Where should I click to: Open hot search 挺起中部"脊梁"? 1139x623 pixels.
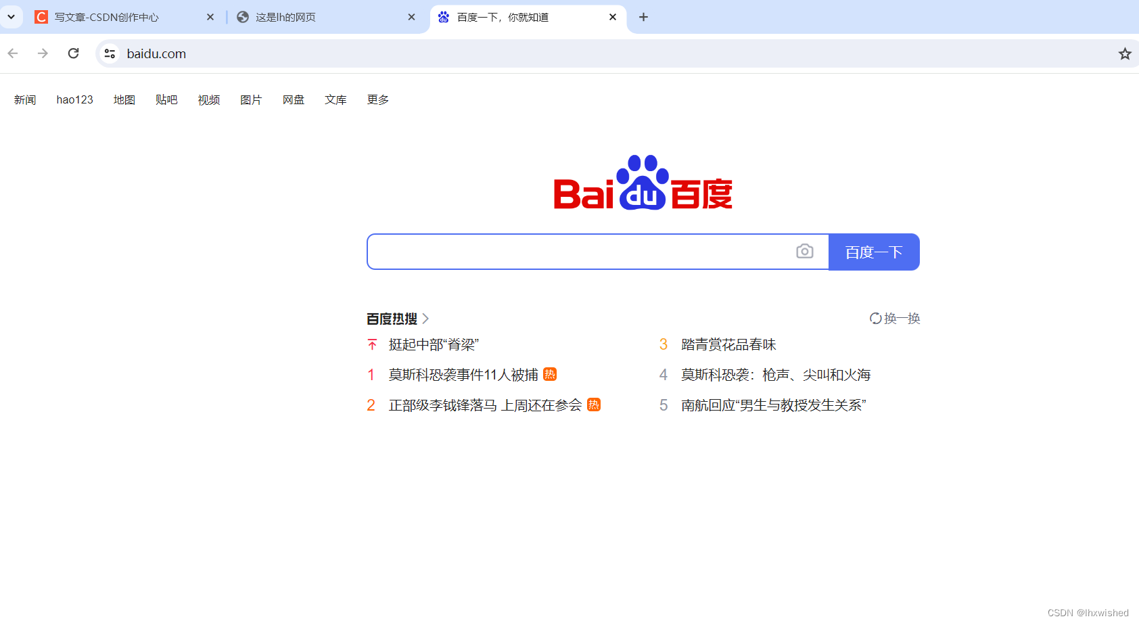click(x=434, y=344)
